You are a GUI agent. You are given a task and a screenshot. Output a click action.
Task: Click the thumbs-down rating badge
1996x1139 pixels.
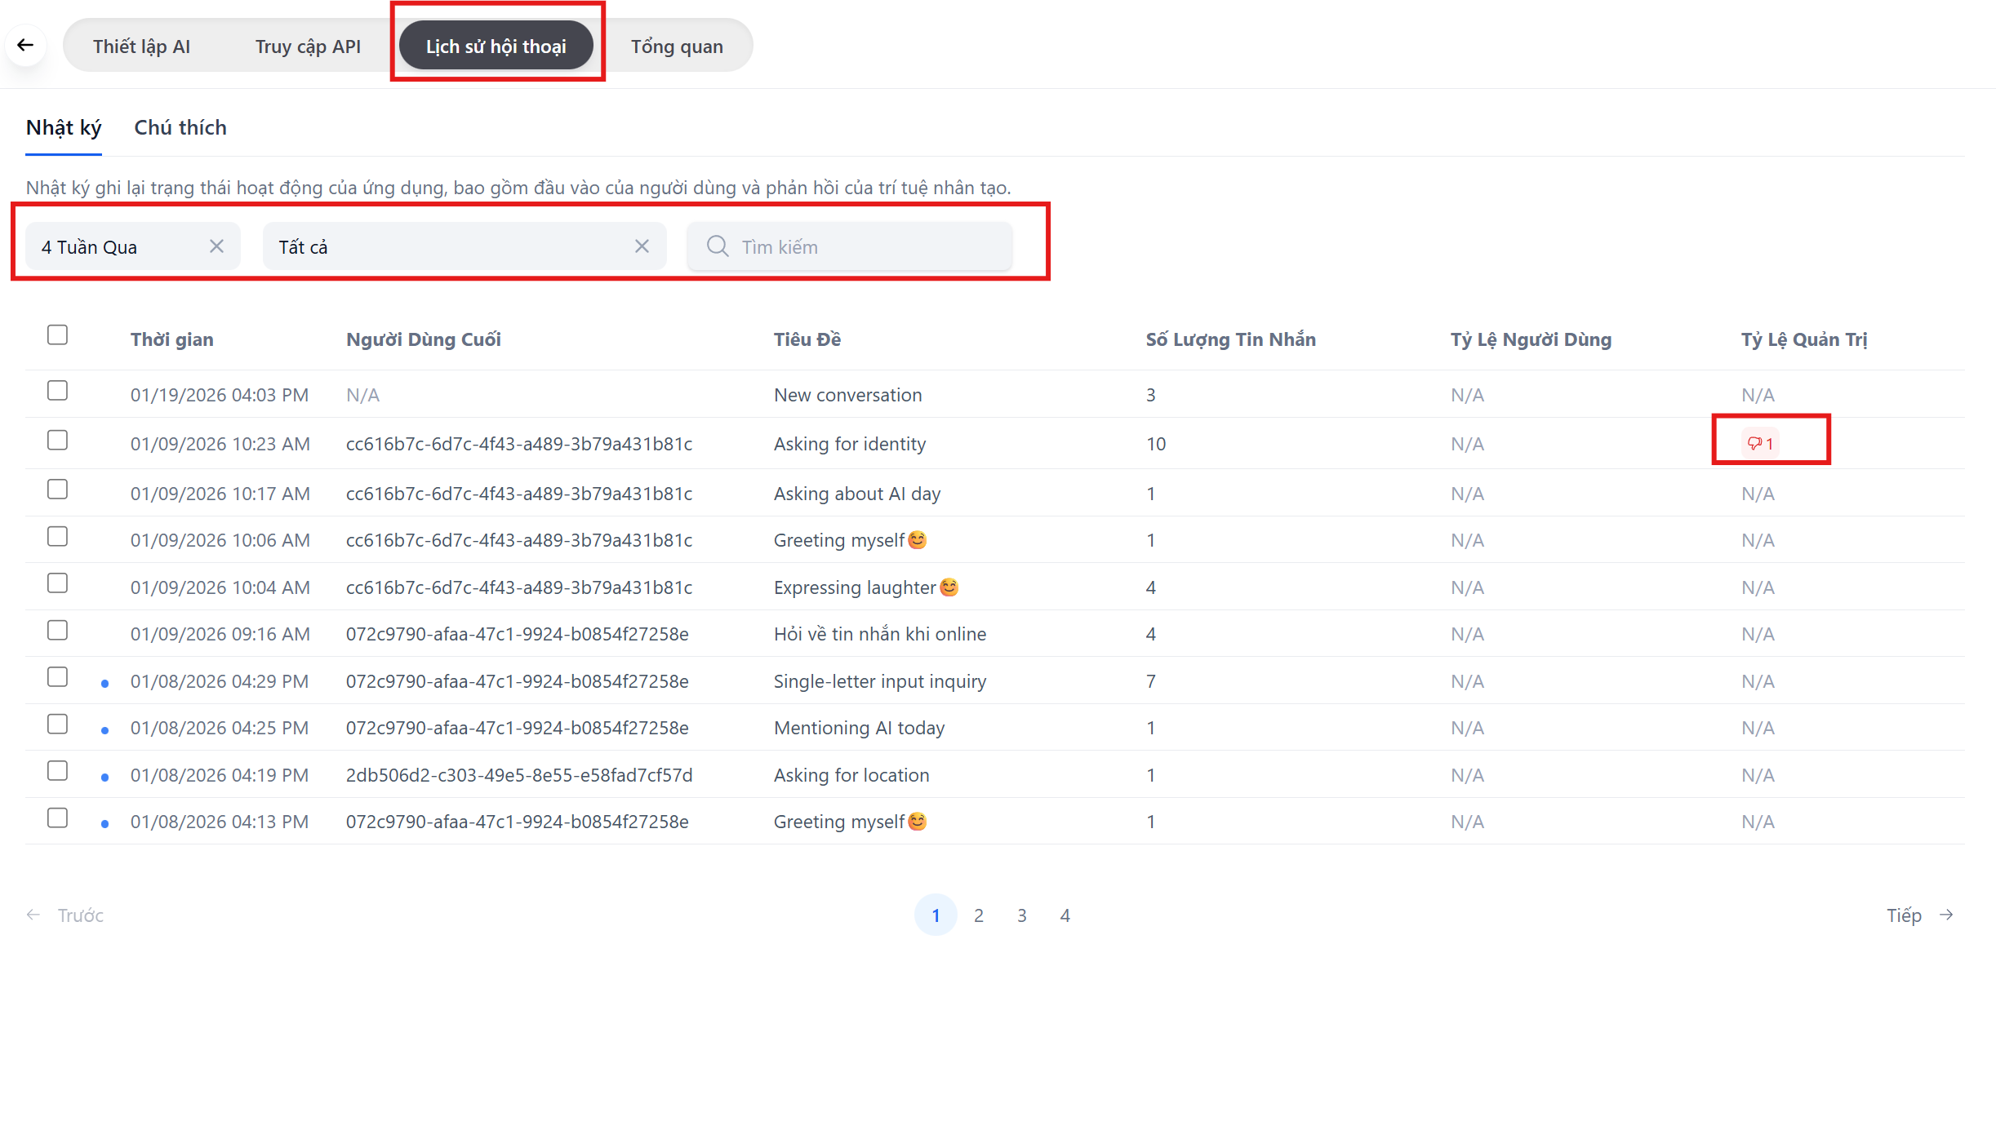click(x=1760, y=444)
